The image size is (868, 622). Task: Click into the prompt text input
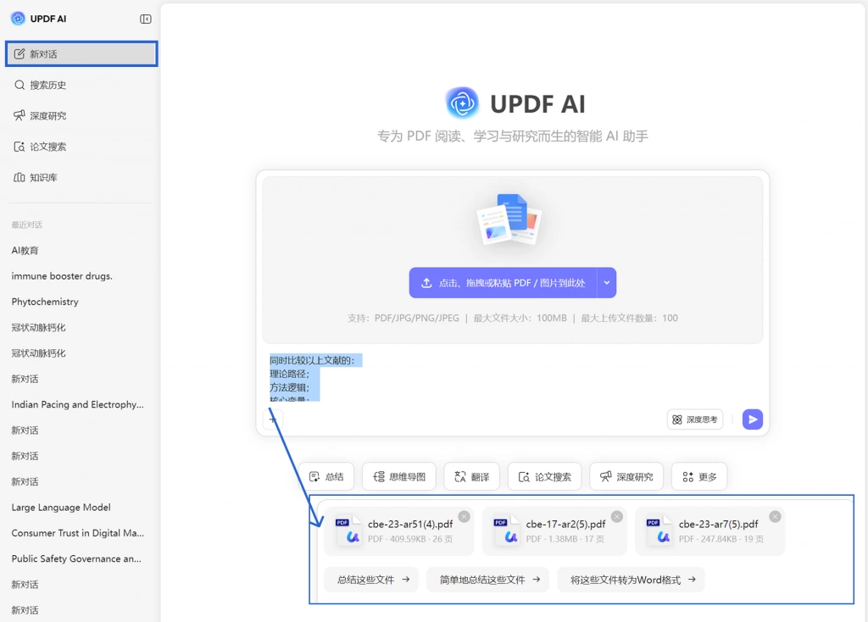pyautogui.click(x=512, y=377)
